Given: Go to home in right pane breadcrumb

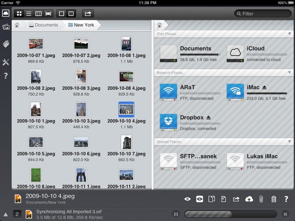Looking at the screenshot, I should (159, 25).
